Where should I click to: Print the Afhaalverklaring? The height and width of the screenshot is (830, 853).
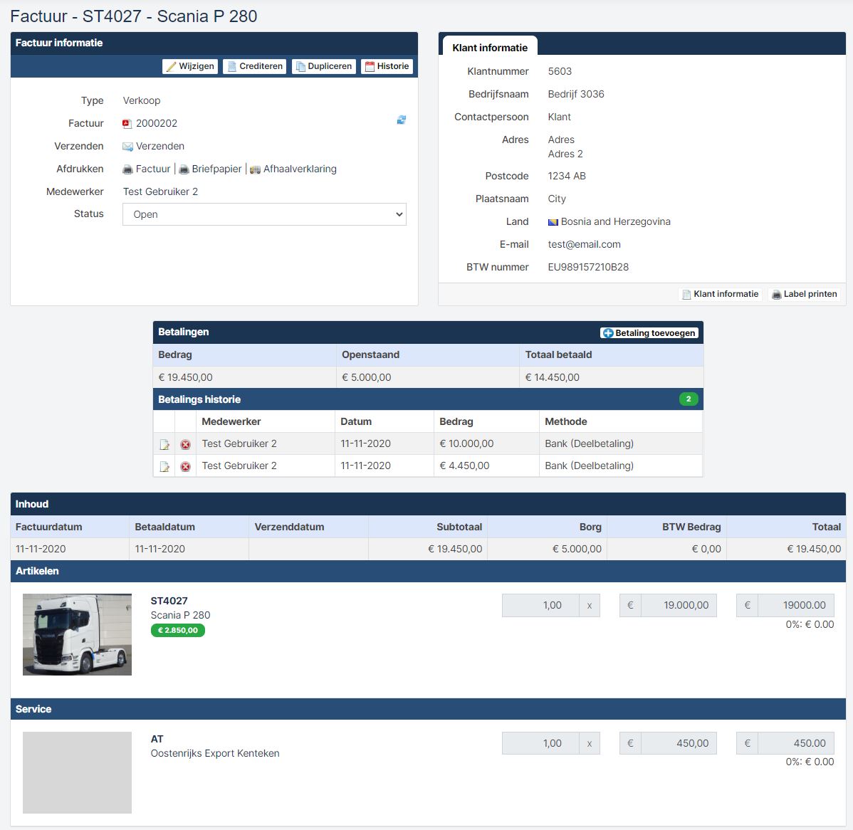point(300,169)
